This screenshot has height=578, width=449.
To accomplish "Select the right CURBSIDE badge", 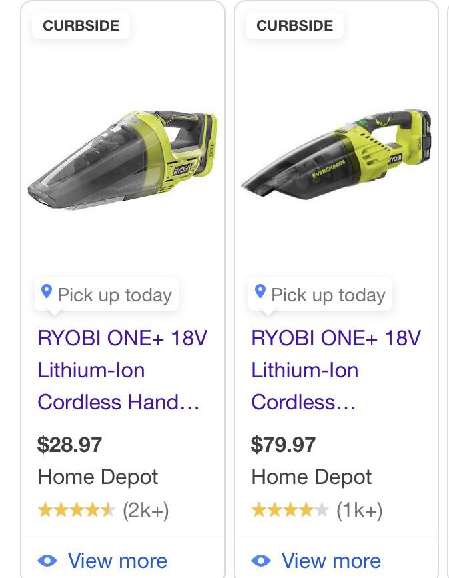I will [294, 25].
